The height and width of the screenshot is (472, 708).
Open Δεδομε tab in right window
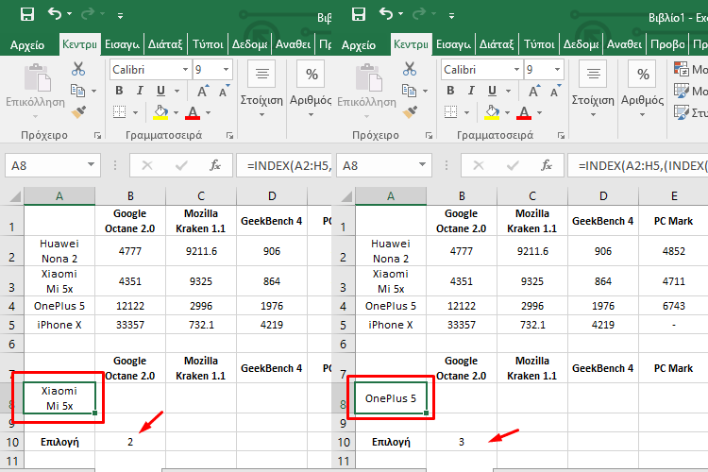click(x=581, y=44)
